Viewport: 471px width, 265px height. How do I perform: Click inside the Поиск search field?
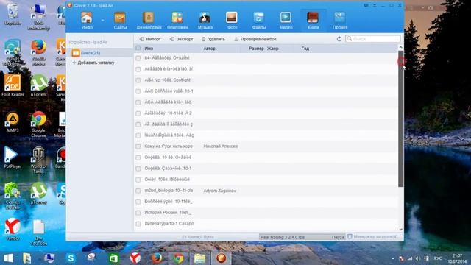pyautogui.click(x=373, y=39)
